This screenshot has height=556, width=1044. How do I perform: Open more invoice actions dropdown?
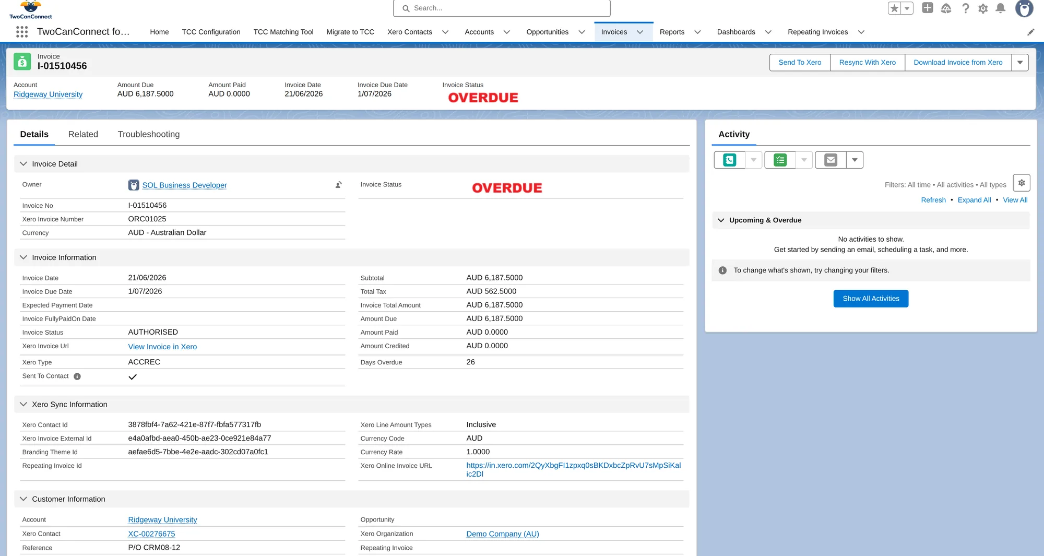pyautogui.click(x=1020, y=62)
